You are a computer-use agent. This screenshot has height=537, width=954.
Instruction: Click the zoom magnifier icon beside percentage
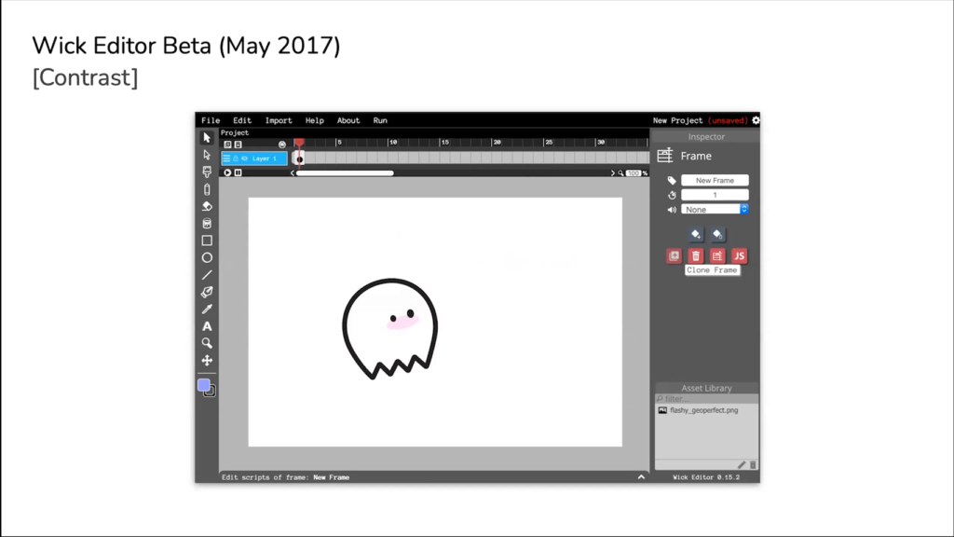tap(620, 173)
